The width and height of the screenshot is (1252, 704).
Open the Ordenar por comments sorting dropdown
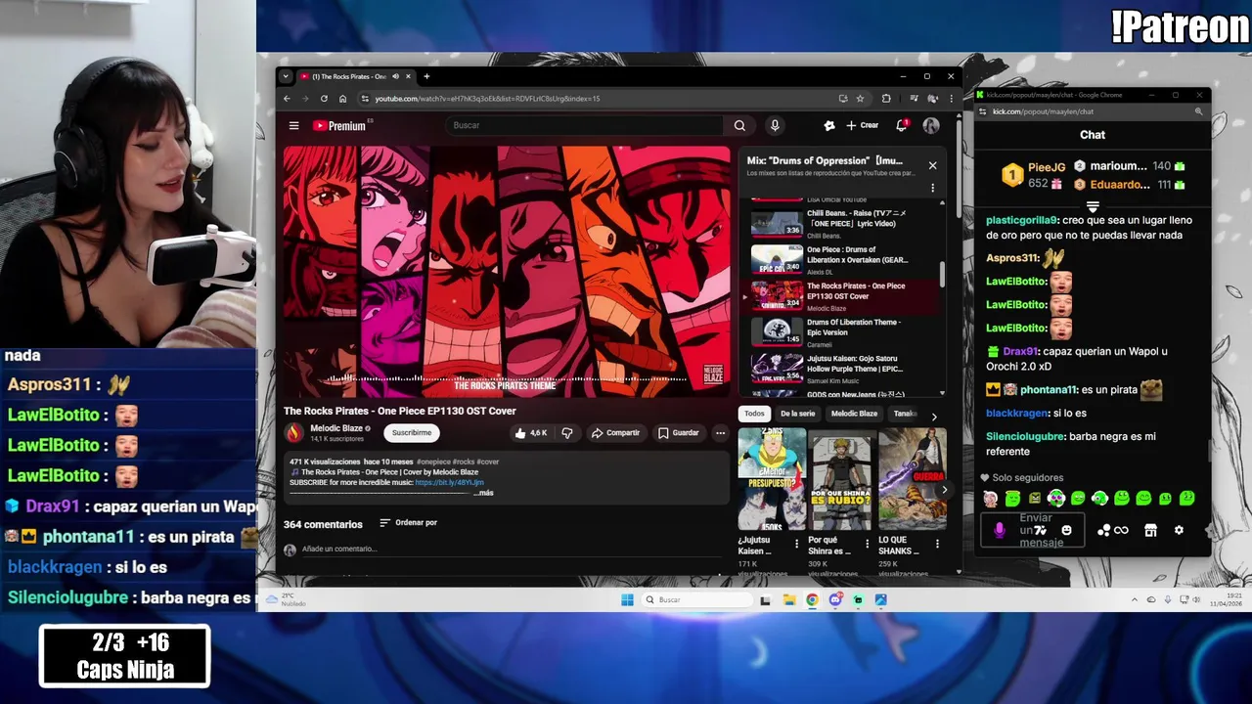click(x=408, y=523)
